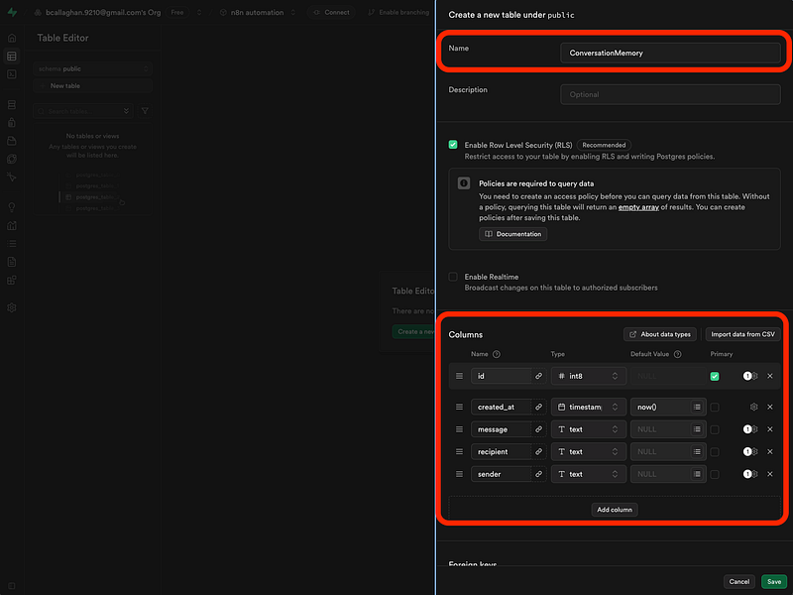Open the int8 type dropdown for id column
The image size is (793, 595).
[589, 377]
